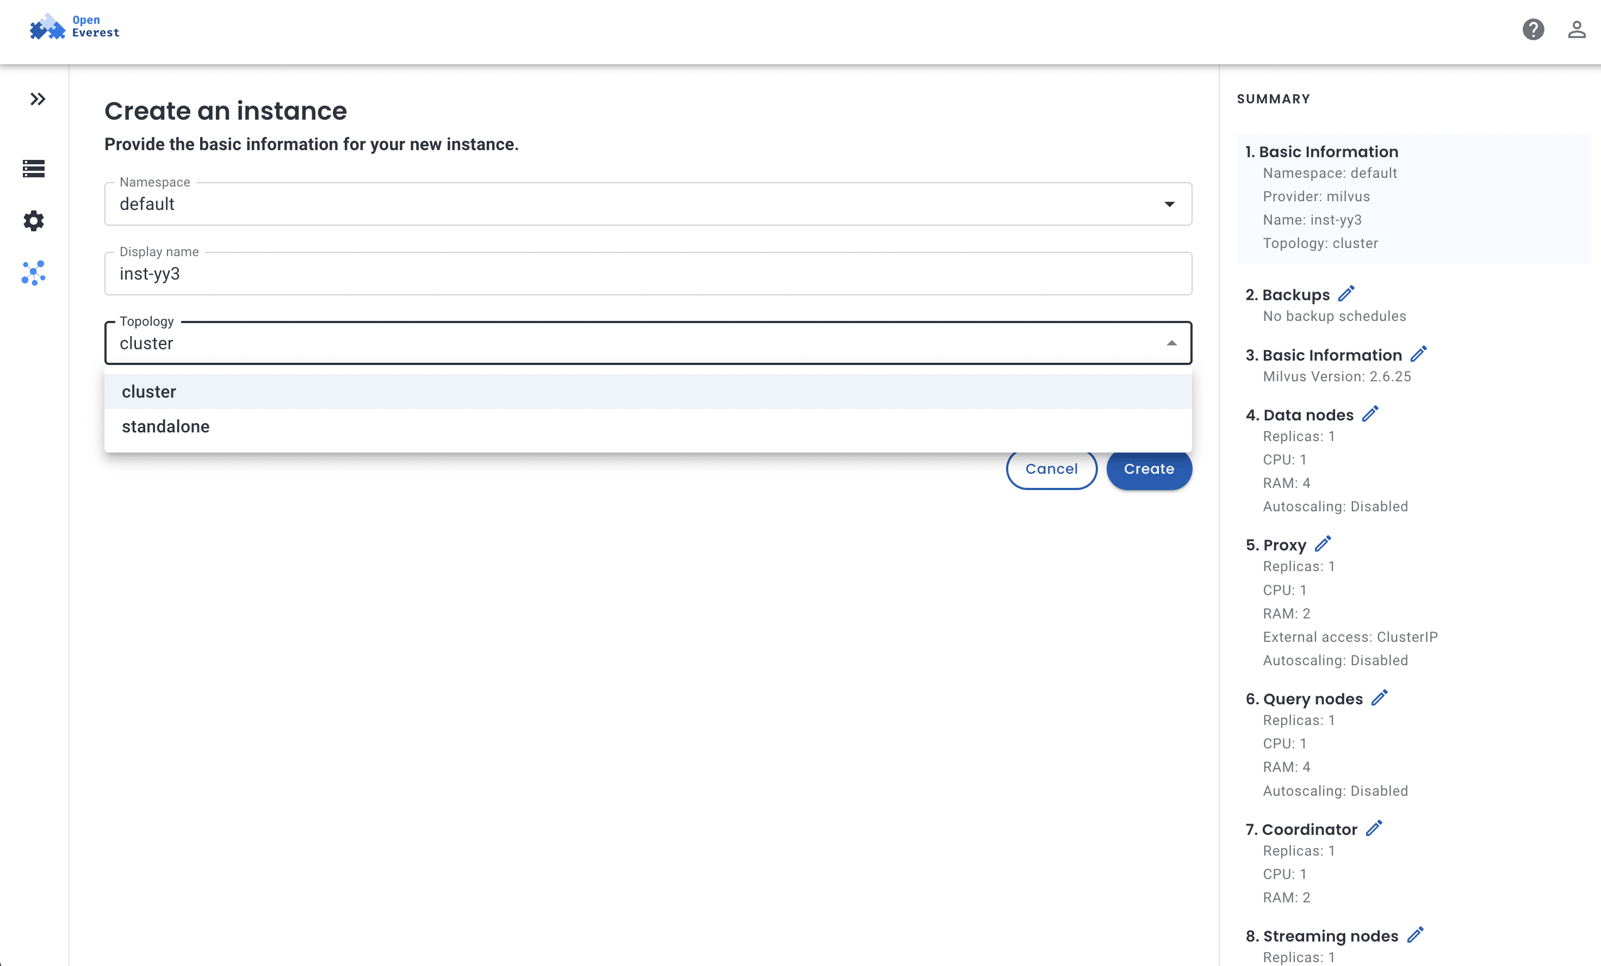
Task: Open the Namespace dropdown arrow
Action: 1170,204
